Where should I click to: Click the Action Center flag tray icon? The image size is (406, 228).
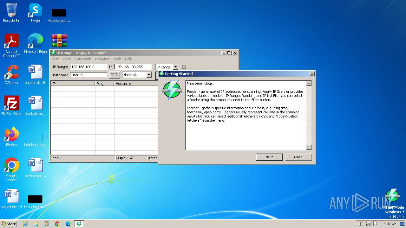(376, 224)
